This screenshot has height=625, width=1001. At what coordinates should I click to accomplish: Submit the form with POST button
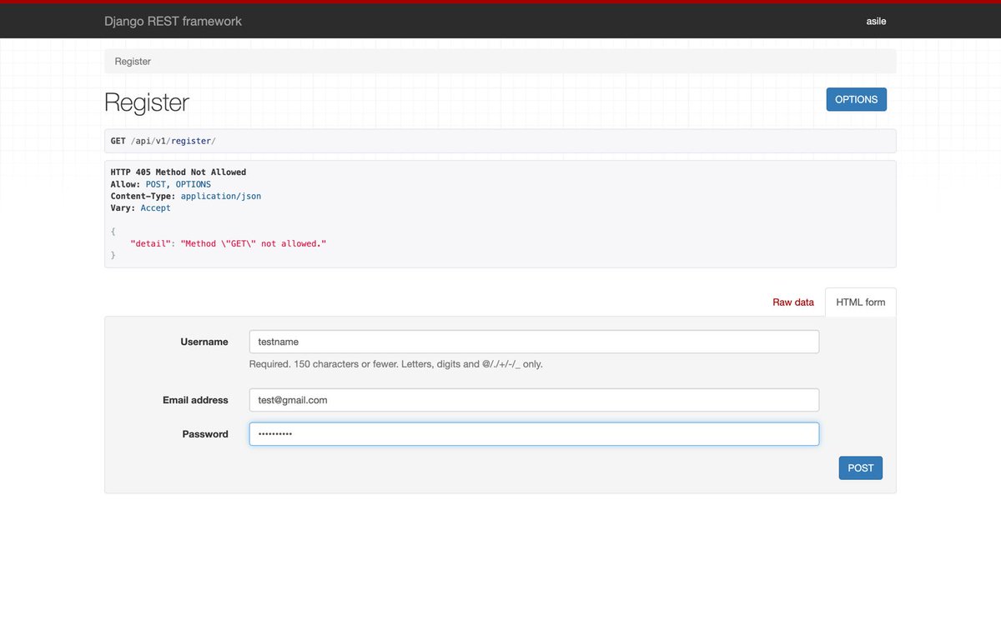click(x=860, y=468)
